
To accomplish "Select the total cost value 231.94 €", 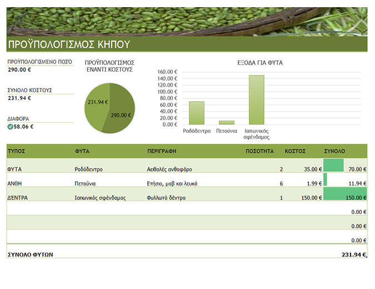I will click(19, 98).
